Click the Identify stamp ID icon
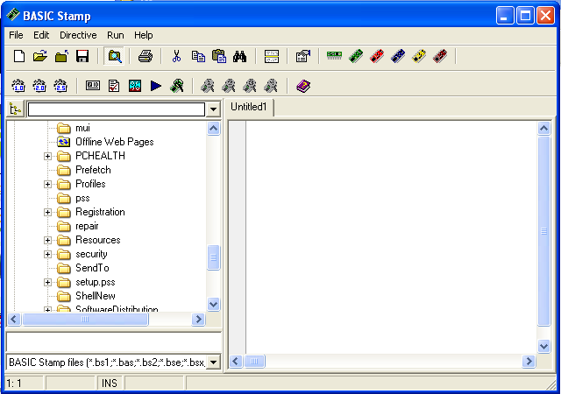This screenshot has height=394, width=561. tap(93, 85)
